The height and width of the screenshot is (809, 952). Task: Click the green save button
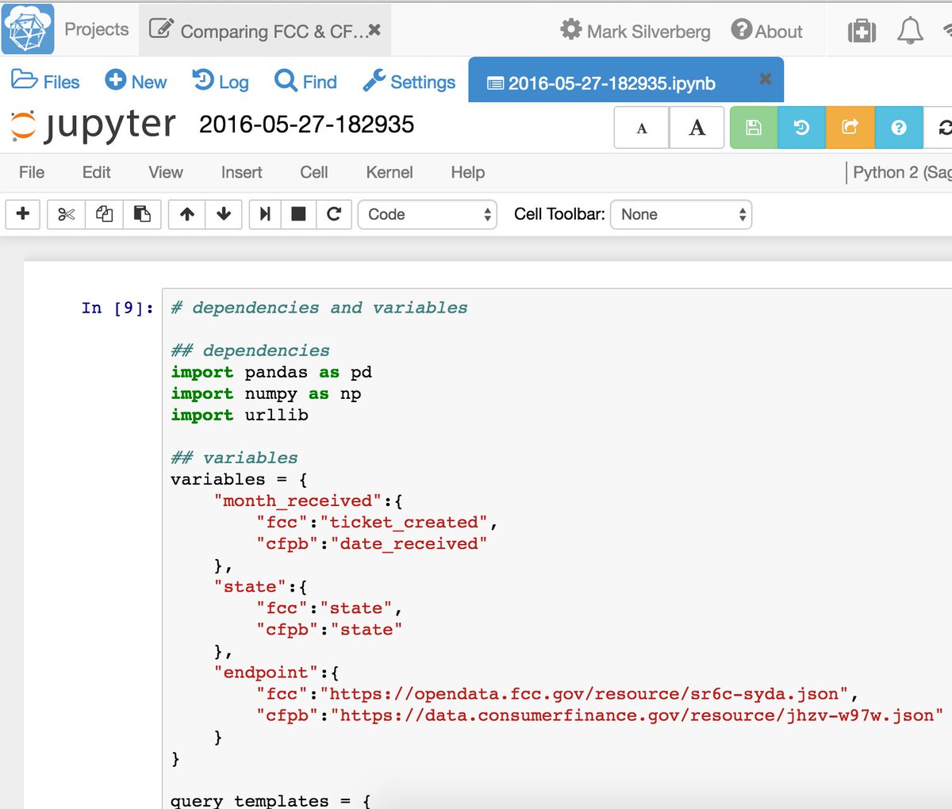754,128
